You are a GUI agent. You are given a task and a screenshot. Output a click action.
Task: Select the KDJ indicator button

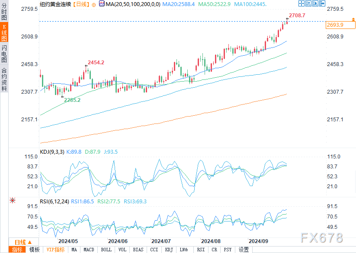click(169, 250)
